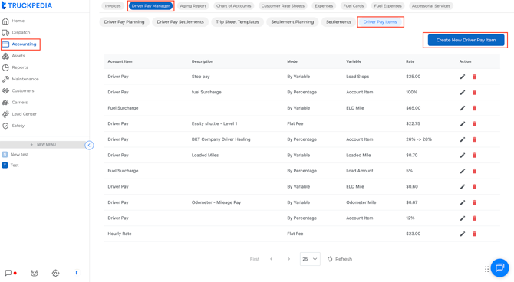Screen dimensions: 514x282
Task: Open the Customers handshake icon
Action: [x=5, y=90]
